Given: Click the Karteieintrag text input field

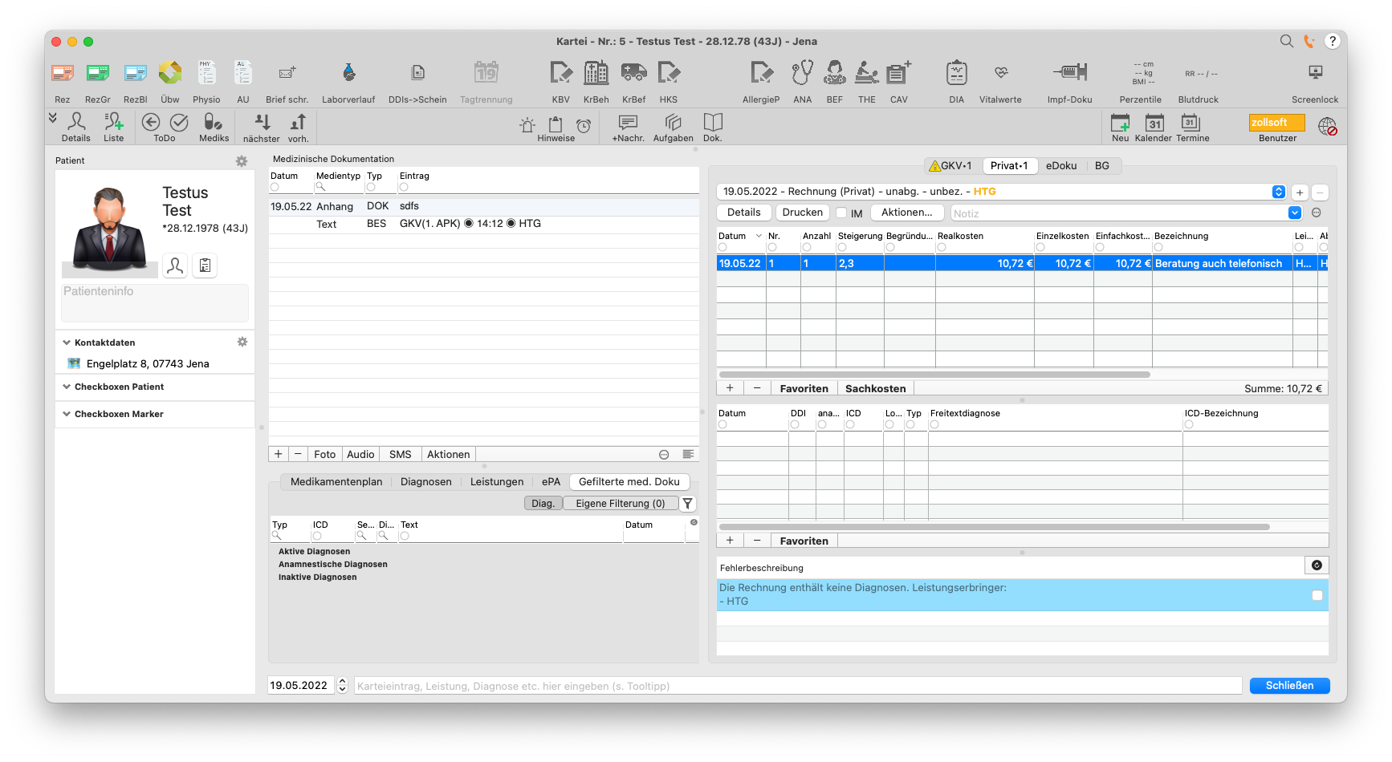Looking at the screenshot, I should coord(798,686).
